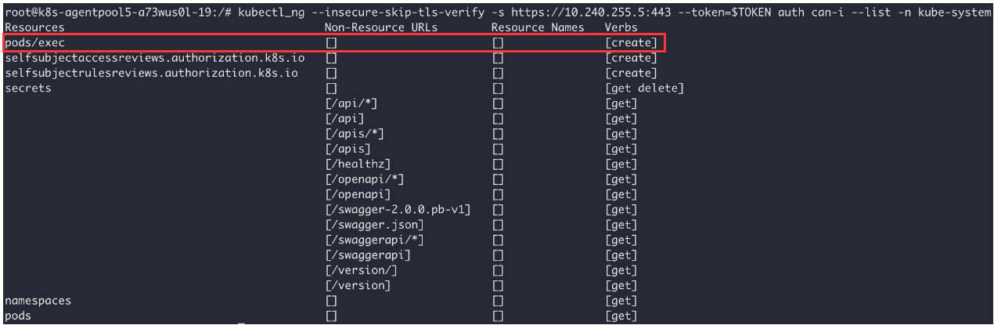Click the secrets resource row

coord(28,88)
